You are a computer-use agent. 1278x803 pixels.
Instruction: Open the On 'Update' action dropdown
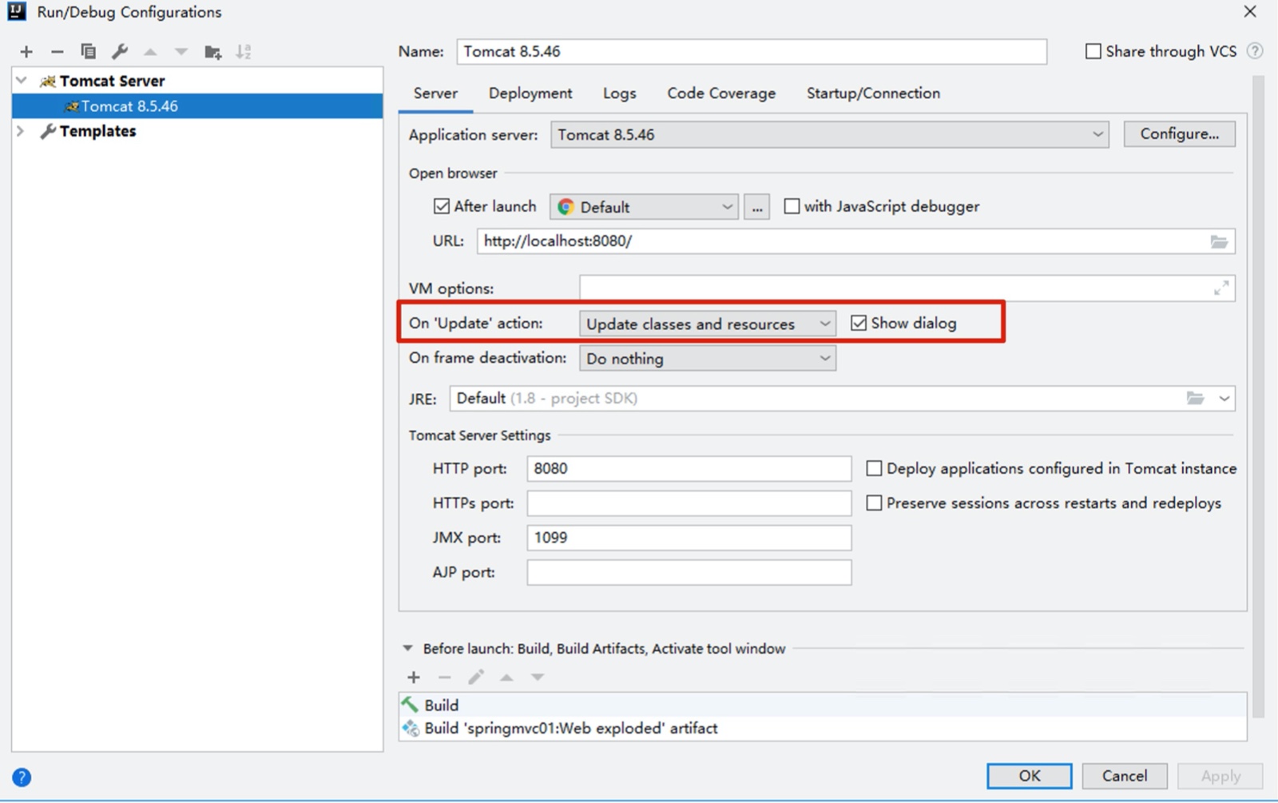708,324
